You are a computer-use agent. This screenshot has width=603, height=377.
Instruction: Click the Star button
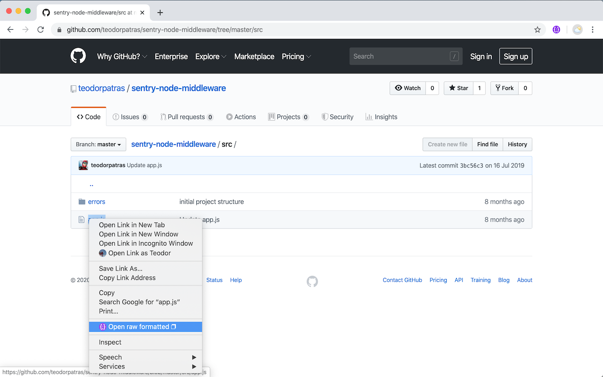(458, 88)
